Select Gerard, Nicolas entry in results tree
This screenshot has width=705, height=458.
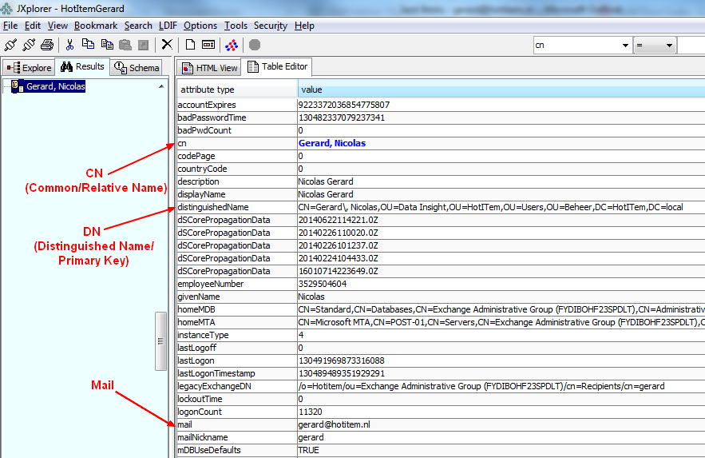55,86
